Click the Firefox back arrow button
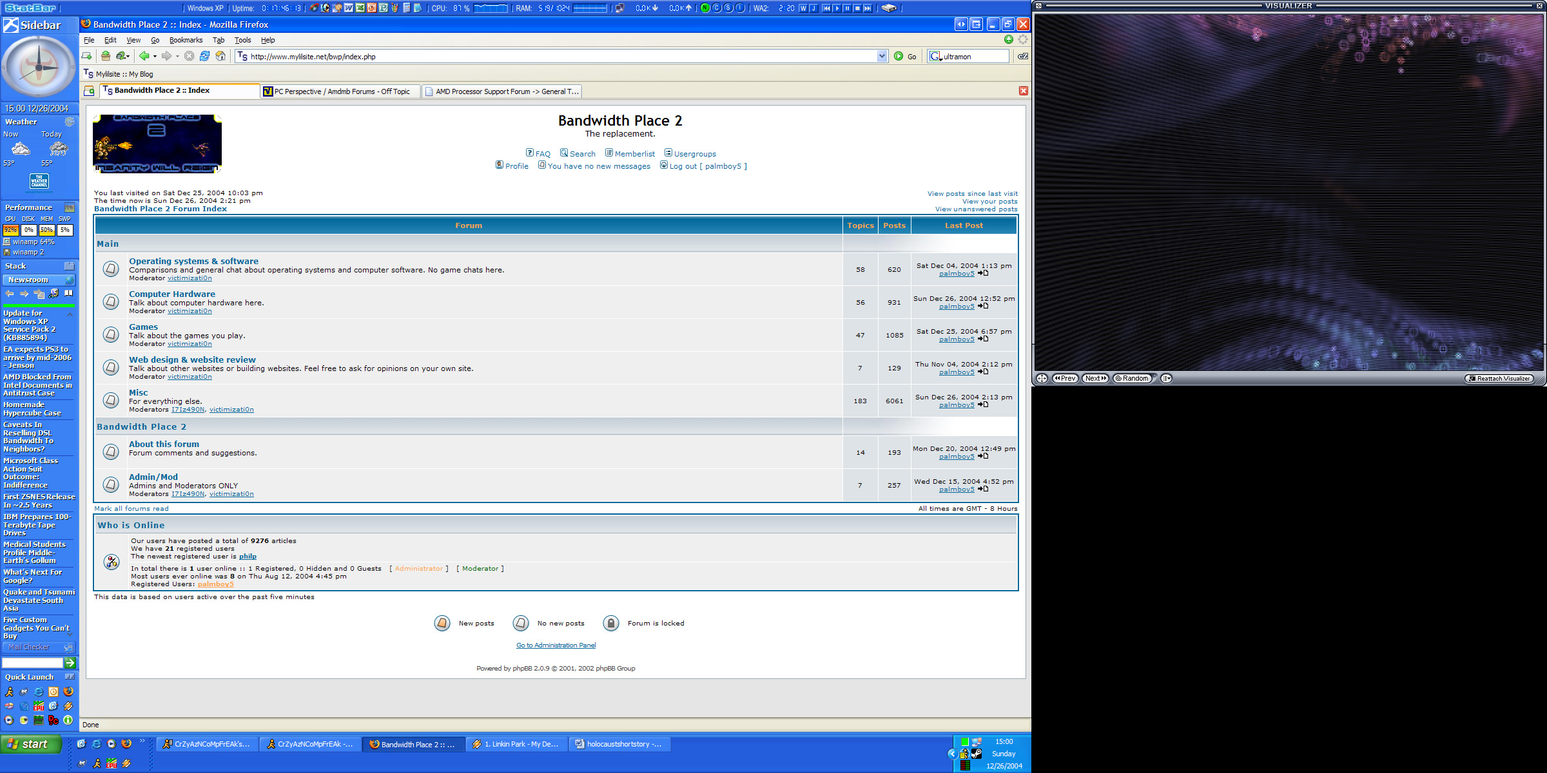This screenshot has width=1547, height=773. (144, 56)
